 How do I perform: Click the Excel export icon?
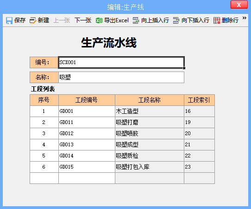tap(99, 20)
